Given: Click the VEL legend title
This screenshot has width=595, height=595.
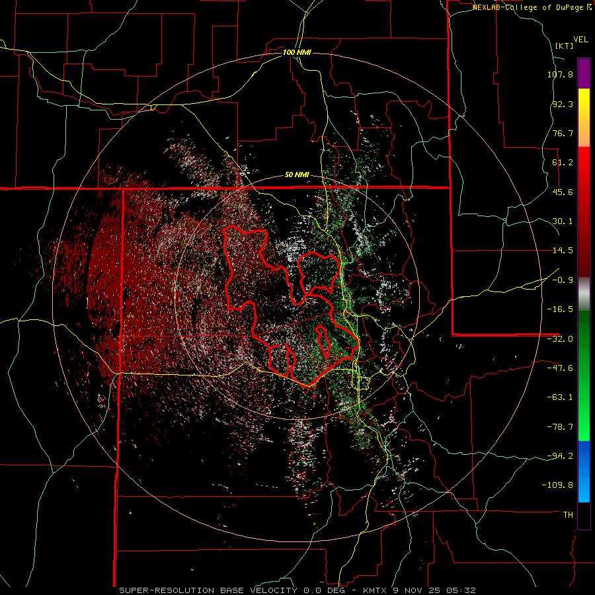Looking at the screenshot, I should coord(580,40).
